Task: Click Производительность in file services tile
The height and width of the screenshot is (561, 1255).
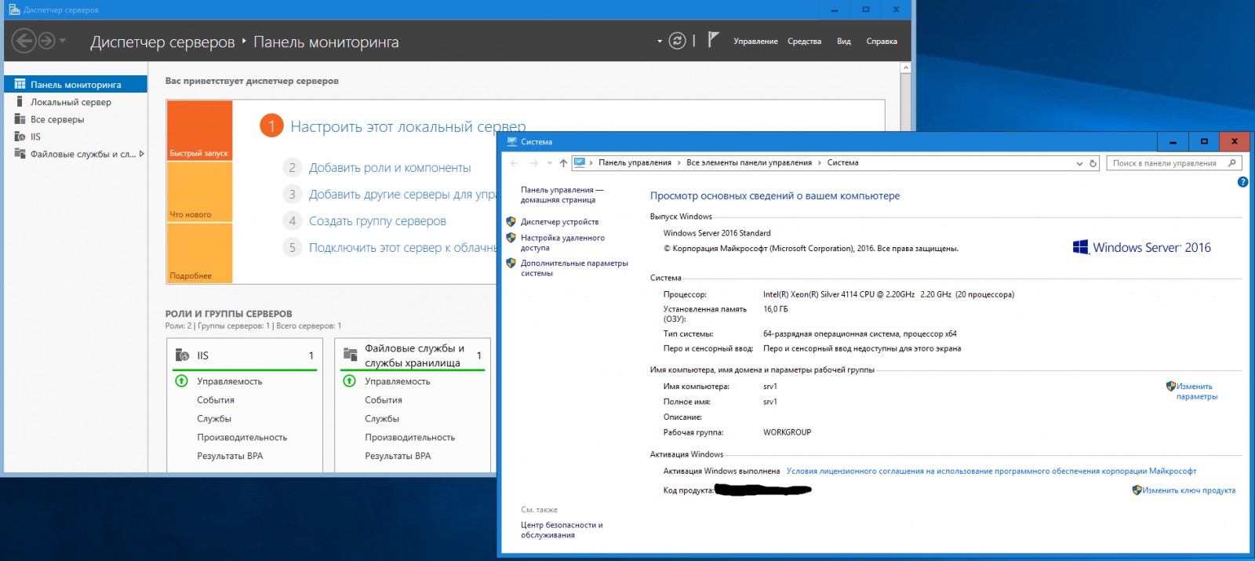Action: tap(409, 438)
